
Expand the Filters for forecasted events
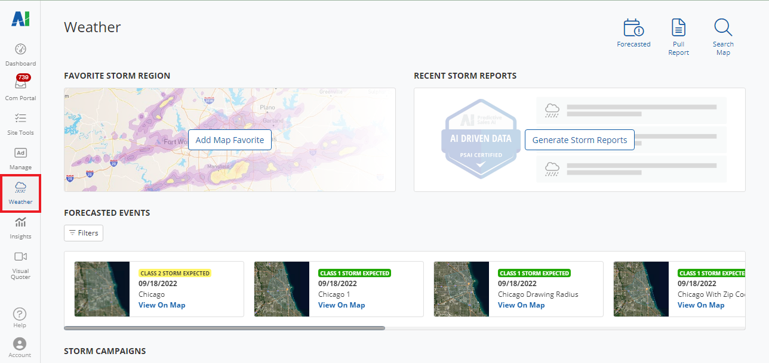coord(84,233)
